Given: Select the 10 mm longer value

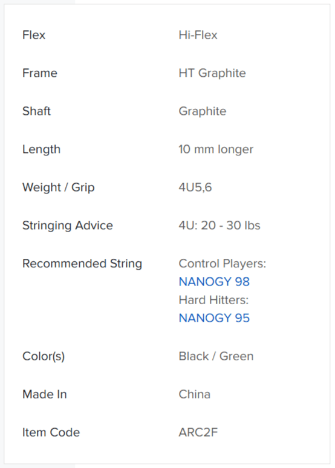Looking at the screenshot, I should pyautogui.click(x=216, y=149).
